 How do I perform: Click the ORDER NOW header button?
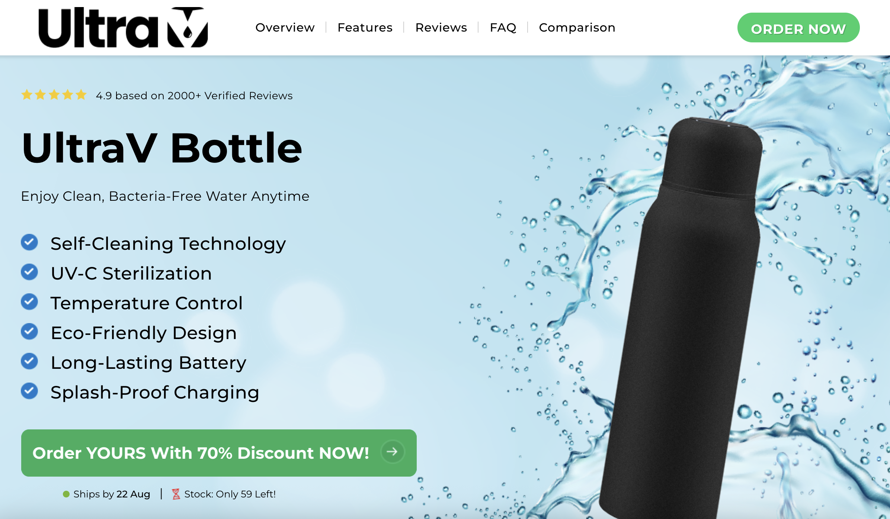(798, 28)
